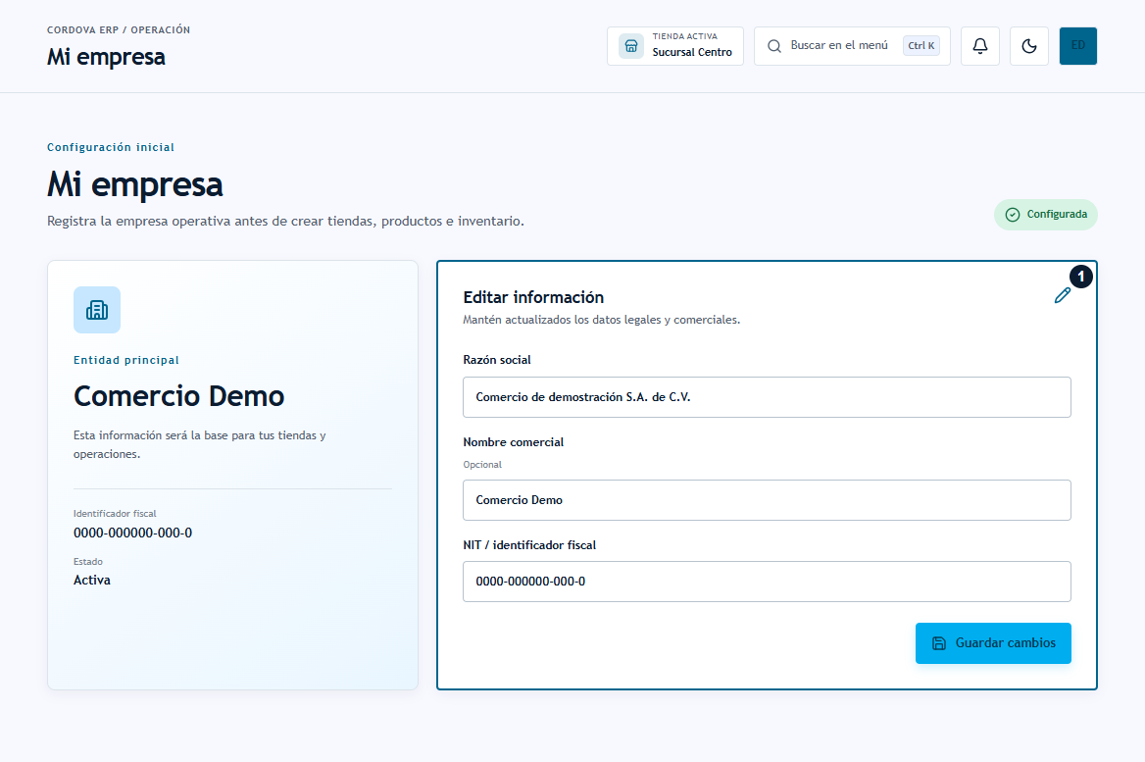Click the Activa status value
The width and height of the screenshot is (1145, 762).
(92, 581)
